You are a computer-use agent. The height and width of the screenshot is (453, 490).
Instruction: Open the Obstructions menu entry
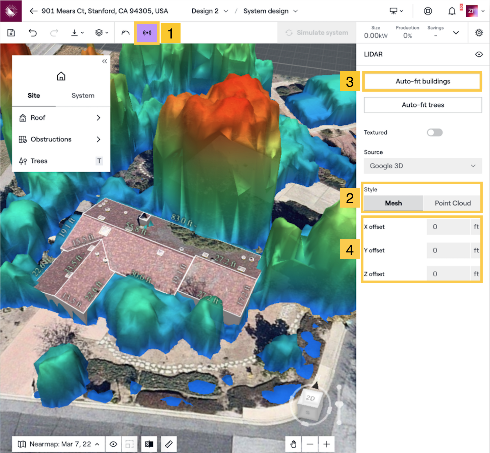51,139
